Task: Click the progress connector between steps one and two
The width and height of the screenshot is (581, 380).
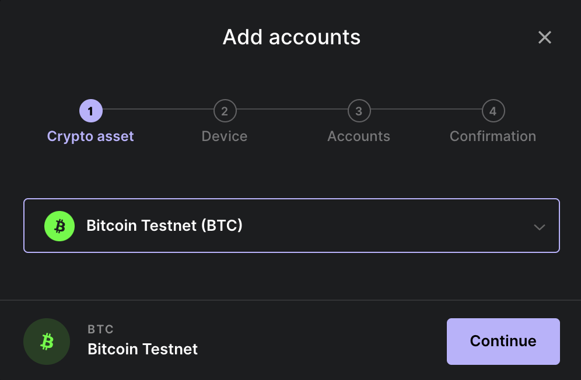Action: [x=157, y=110]
